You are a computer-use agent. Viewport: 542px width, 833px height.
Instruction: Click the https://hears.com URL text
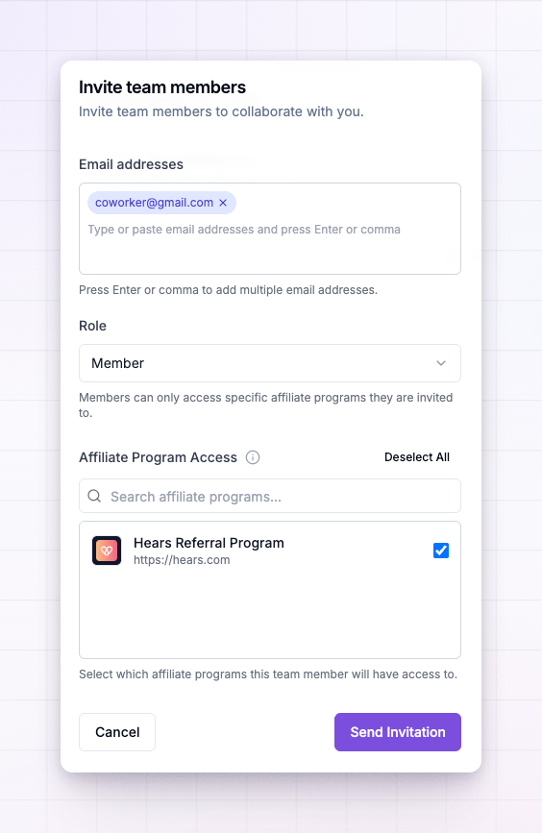point(182,560)
